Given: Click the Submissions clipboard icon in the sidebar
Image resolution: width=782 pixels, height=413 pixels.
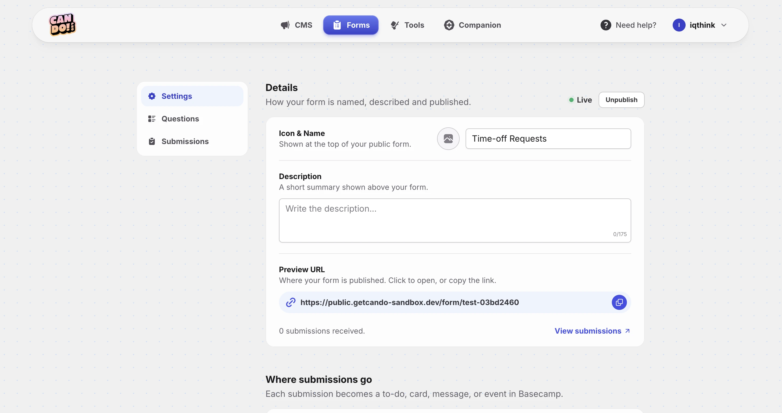Looking at the screenshot, I should [152, 141].
